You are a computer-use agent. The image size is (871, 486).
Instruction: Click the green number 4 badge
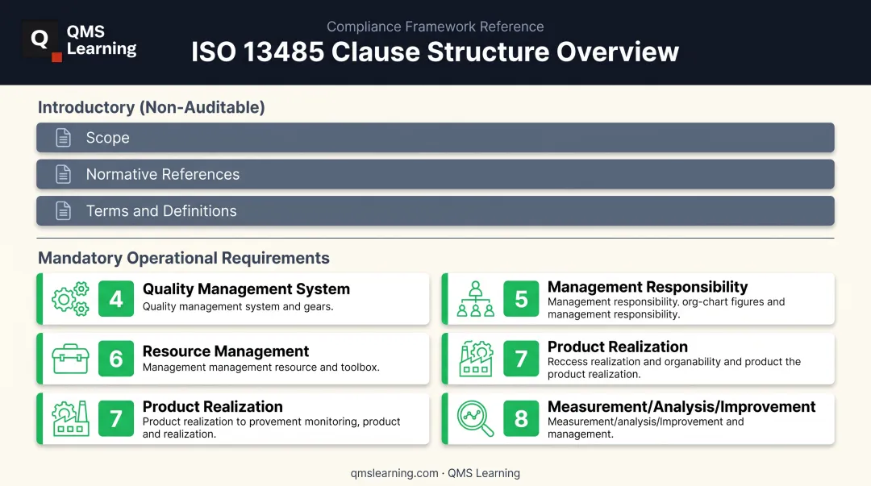[x=116, y=299]
